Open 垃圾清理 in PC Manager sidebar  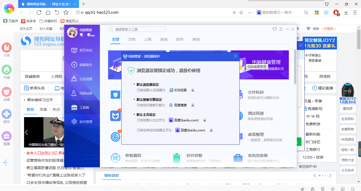point(82,79)
